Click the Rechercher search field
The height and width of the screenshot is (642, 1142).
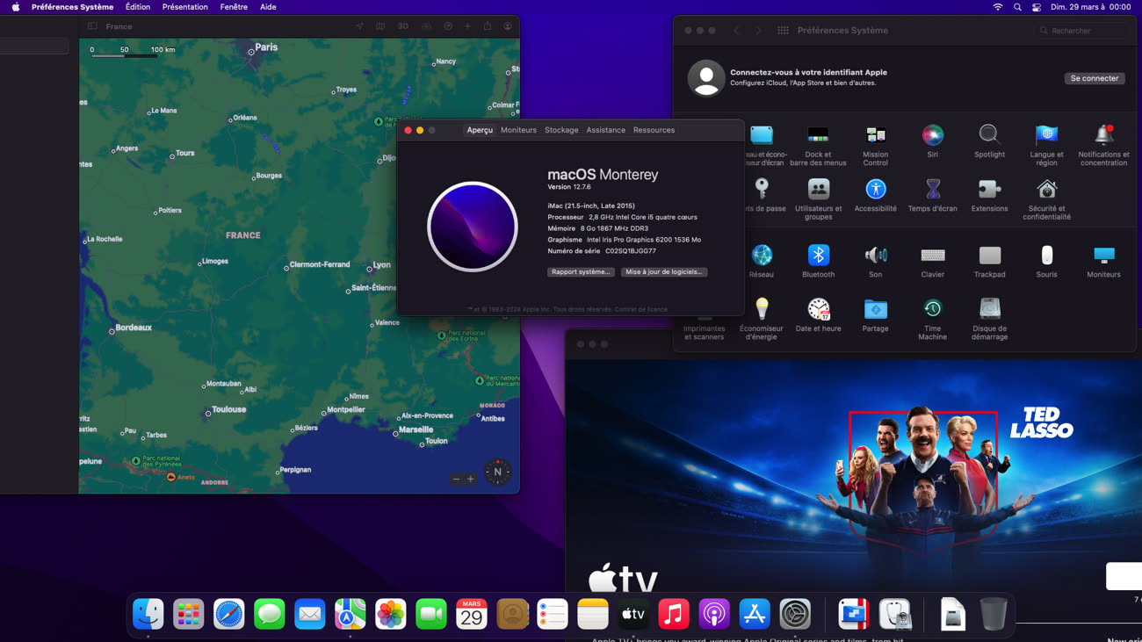(1085, 31)
